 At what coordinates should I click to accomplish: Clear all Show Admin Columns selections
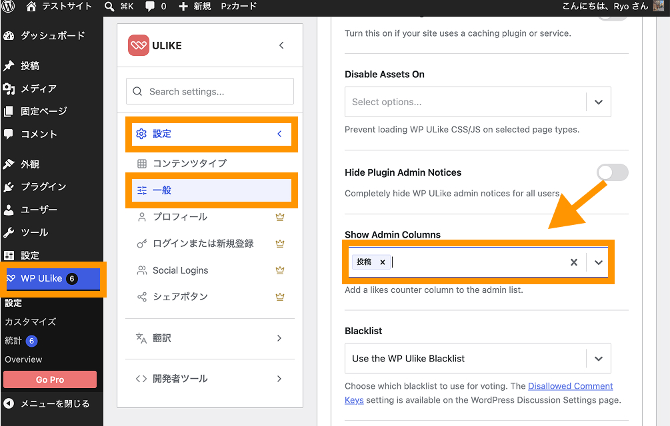pyautogui.click(x=574, y=262)
